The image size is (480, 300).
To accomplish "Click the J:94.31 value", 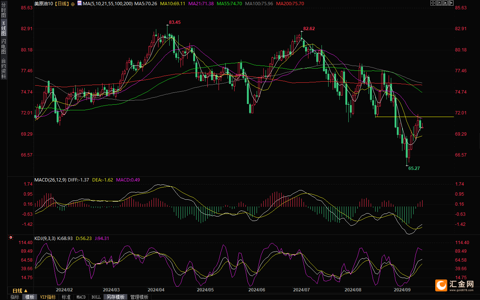I will [x=102, y=238].
